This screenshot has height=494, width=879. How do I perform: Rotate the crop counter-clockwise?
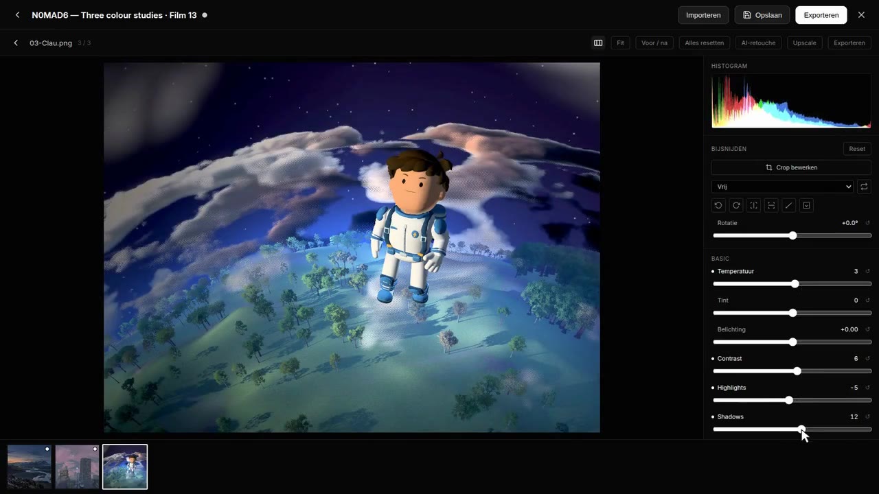point(718,205)
